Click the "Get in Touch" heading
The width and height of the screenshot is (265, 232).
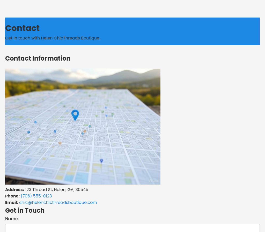[x=25, y=210]
